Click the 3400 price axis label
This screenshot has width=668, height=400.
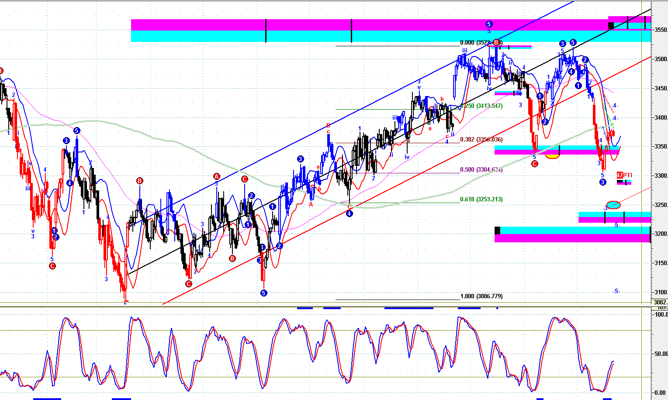point(661,118)
